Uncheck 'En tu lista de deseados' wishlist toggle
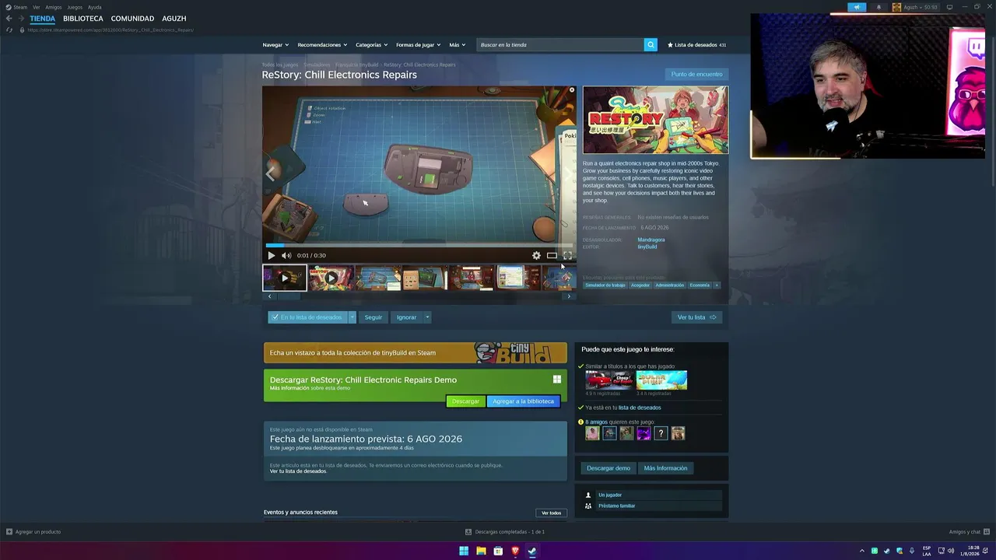The height and width of the screenshot is (560, 996). (x=307, y=317)
